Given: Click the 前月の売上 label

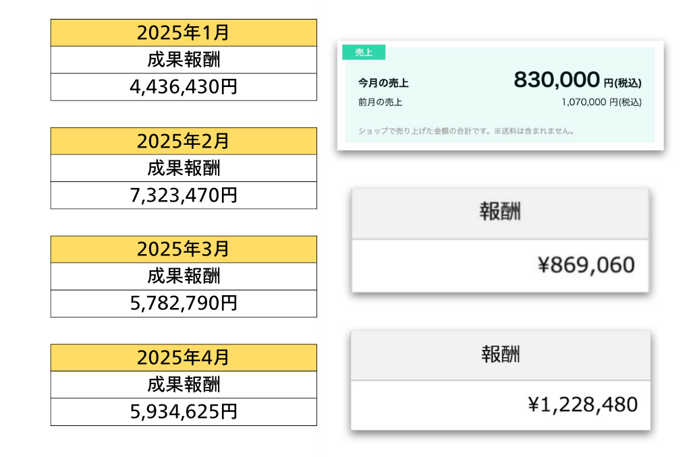Looking at the screenshot, I should (x=381, y=102).
